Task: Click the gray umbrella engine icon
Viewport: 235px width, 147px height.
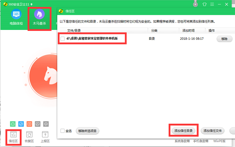Action: [x=46, y=124]
